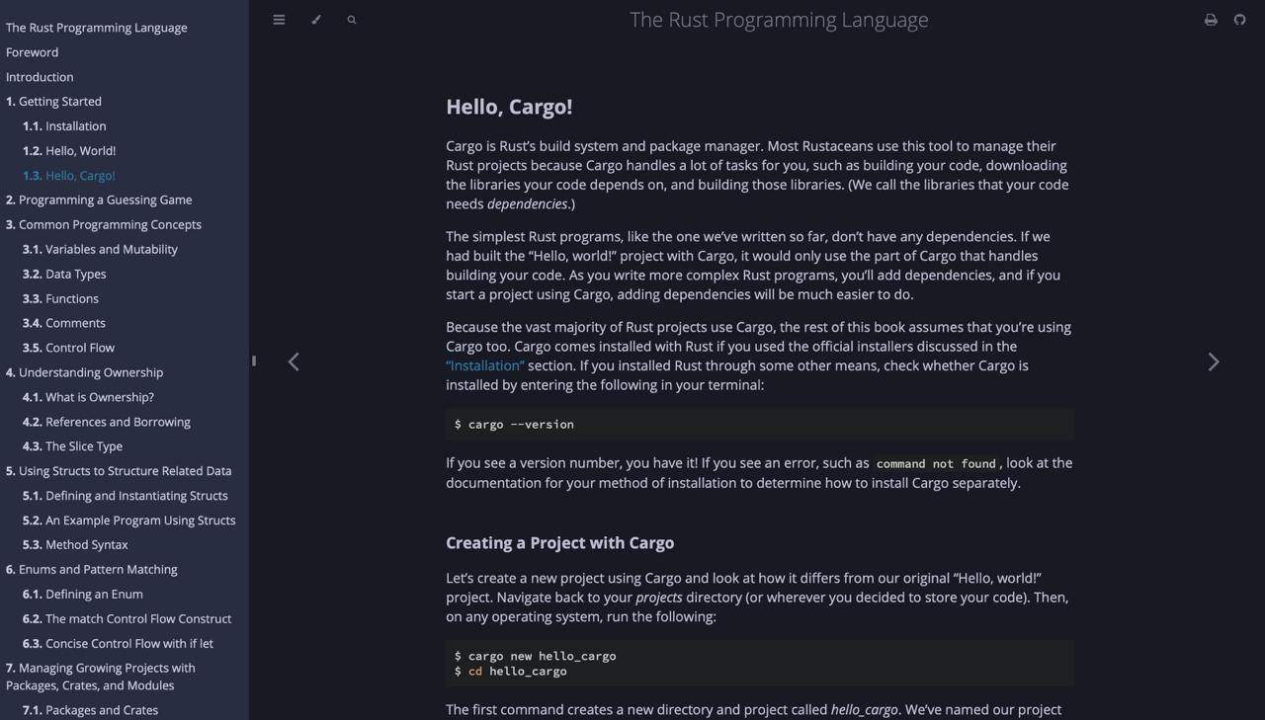This screenshot has height=720, width=1265.
Task: Click The Rust Programming Language page title
Action: click(x=779, y=20)
